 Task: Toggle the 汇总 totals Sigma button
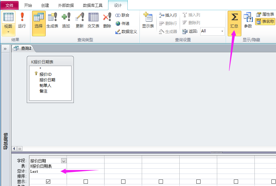pyautogui.click(x=234, y=24)
